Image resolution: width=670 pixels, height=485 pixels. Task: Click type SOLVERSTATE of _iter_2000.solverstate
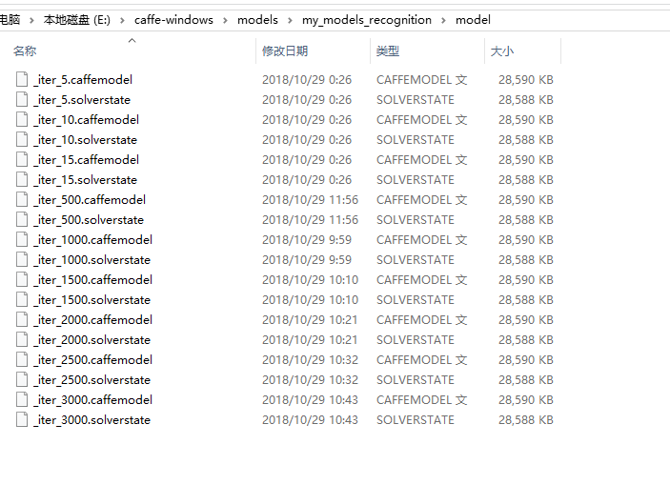coord(416,340)
